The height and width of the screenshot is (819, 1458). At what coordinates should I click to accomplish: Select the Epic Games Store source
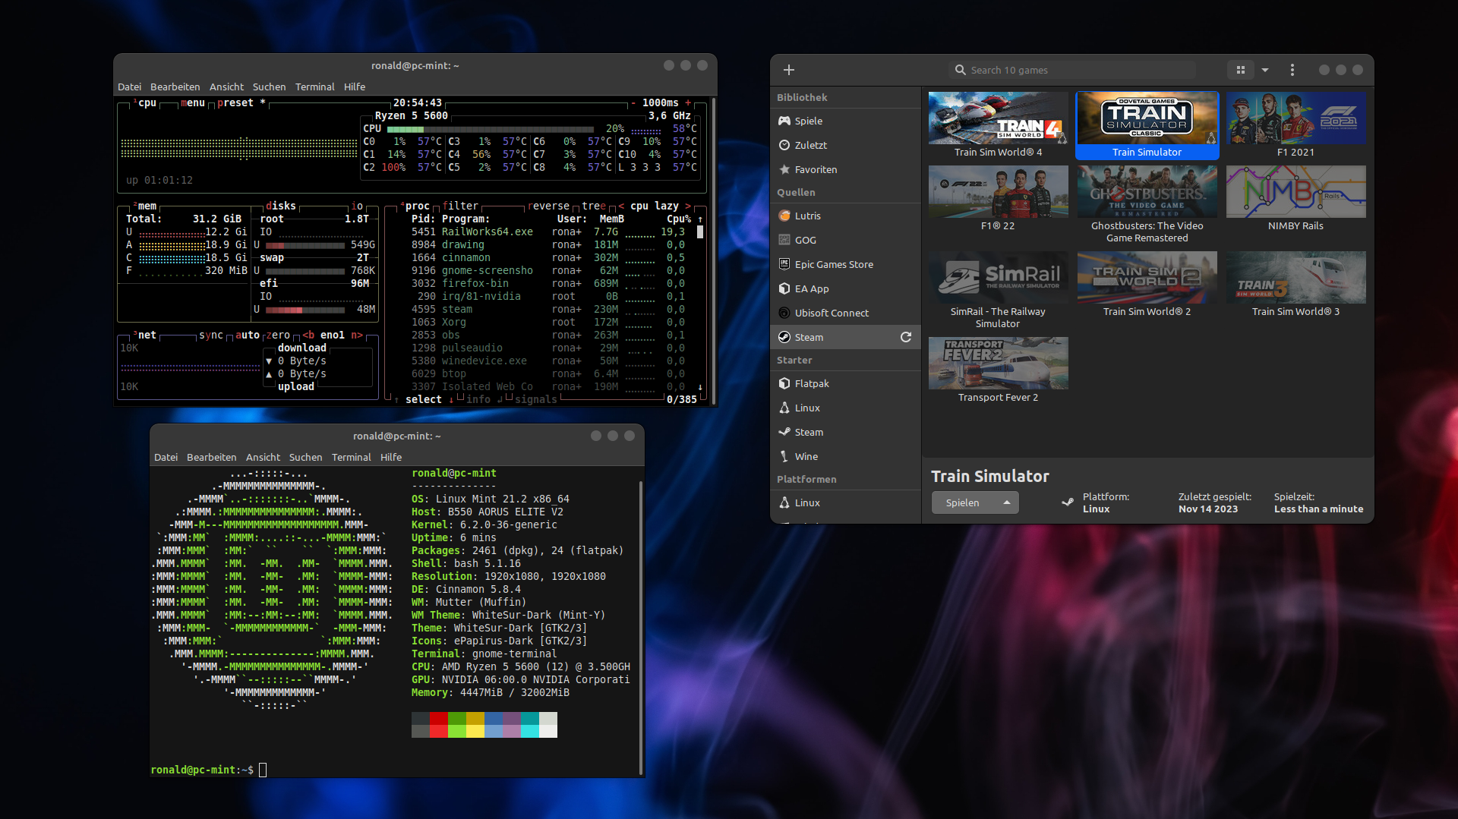846,264
